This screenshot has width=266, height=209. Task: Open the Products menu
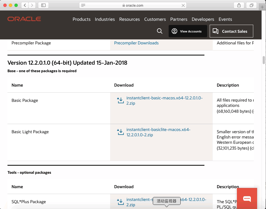[x=82, y=19]
